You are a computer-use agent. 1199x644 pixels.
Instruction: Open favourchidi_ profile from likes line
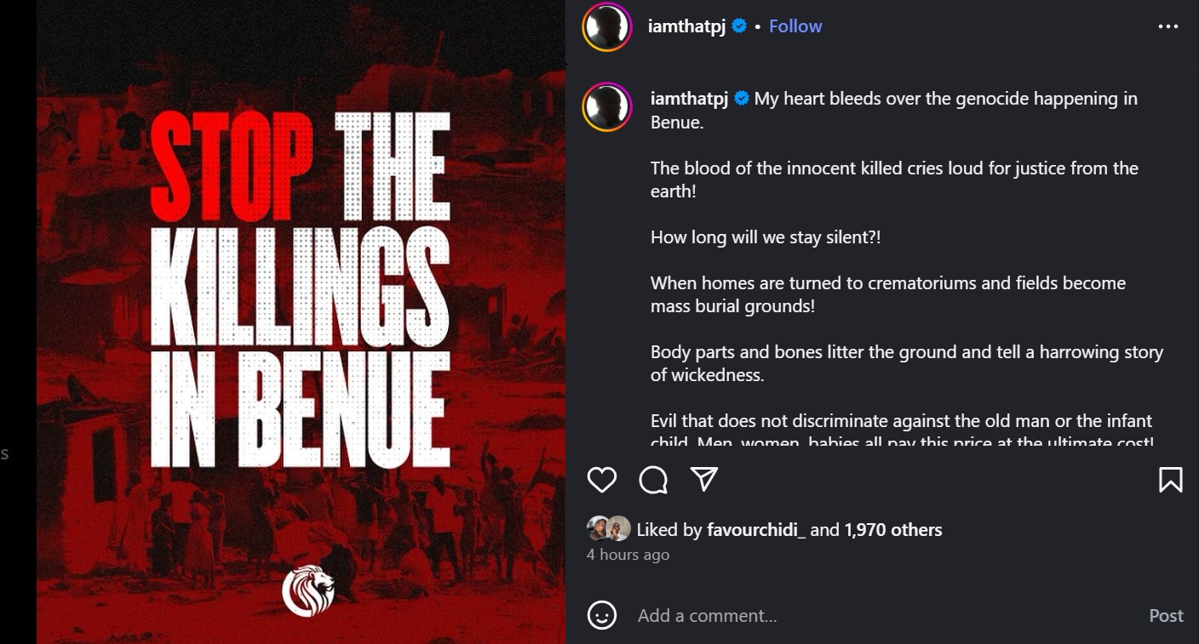pos(756,530)
